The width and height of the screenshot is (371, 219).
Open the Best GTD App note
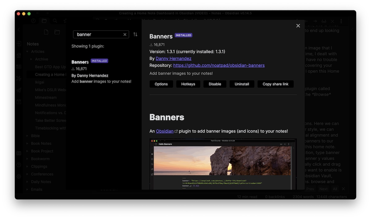click(x=50, y=67)
